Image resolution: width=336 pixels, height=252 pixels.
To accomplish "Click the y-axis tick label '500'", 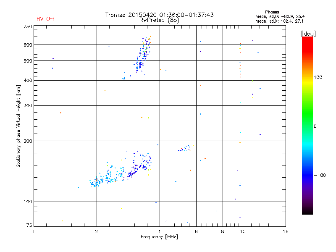I will tap(28, 61).
